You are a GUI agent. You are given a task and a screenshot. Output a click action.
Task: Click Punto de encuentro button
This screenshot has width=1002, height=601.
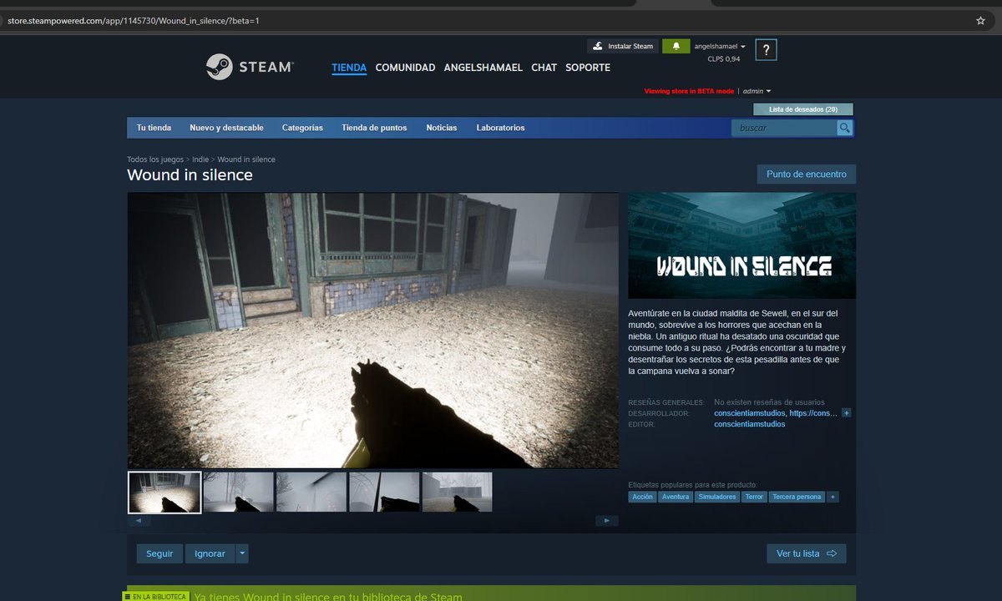coord(806,174)
